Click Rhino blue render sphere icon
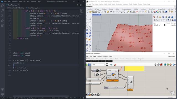Viewport: 177px width, 99px height. [x=166, y=12]
